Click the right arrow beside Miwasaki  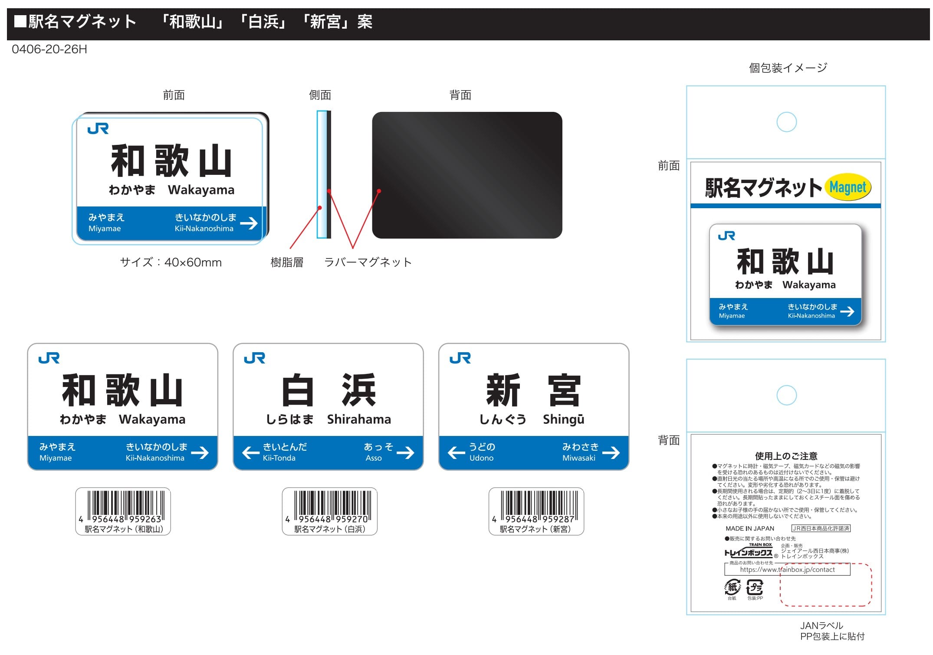(611, 452)
